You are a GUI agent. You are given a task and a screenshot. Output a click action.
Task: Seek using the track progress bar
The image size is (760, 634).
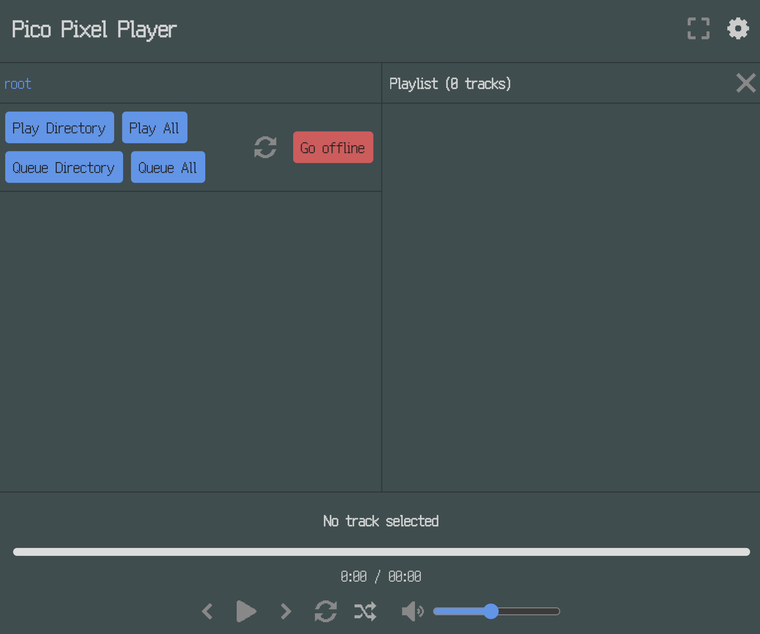pyautogui.click(x=381, y=551)
